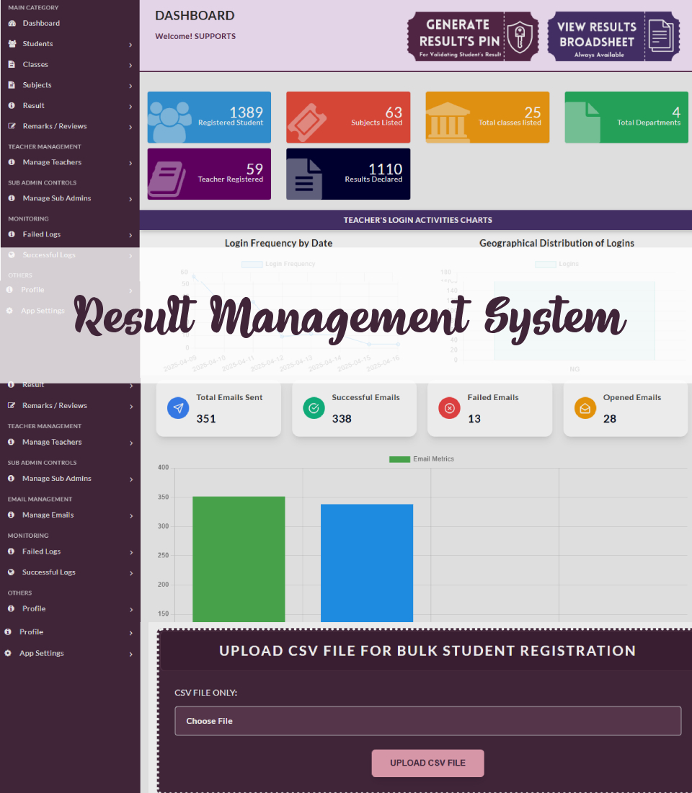Click the book icon on Teacher Registered card

[x=167, y=179]
